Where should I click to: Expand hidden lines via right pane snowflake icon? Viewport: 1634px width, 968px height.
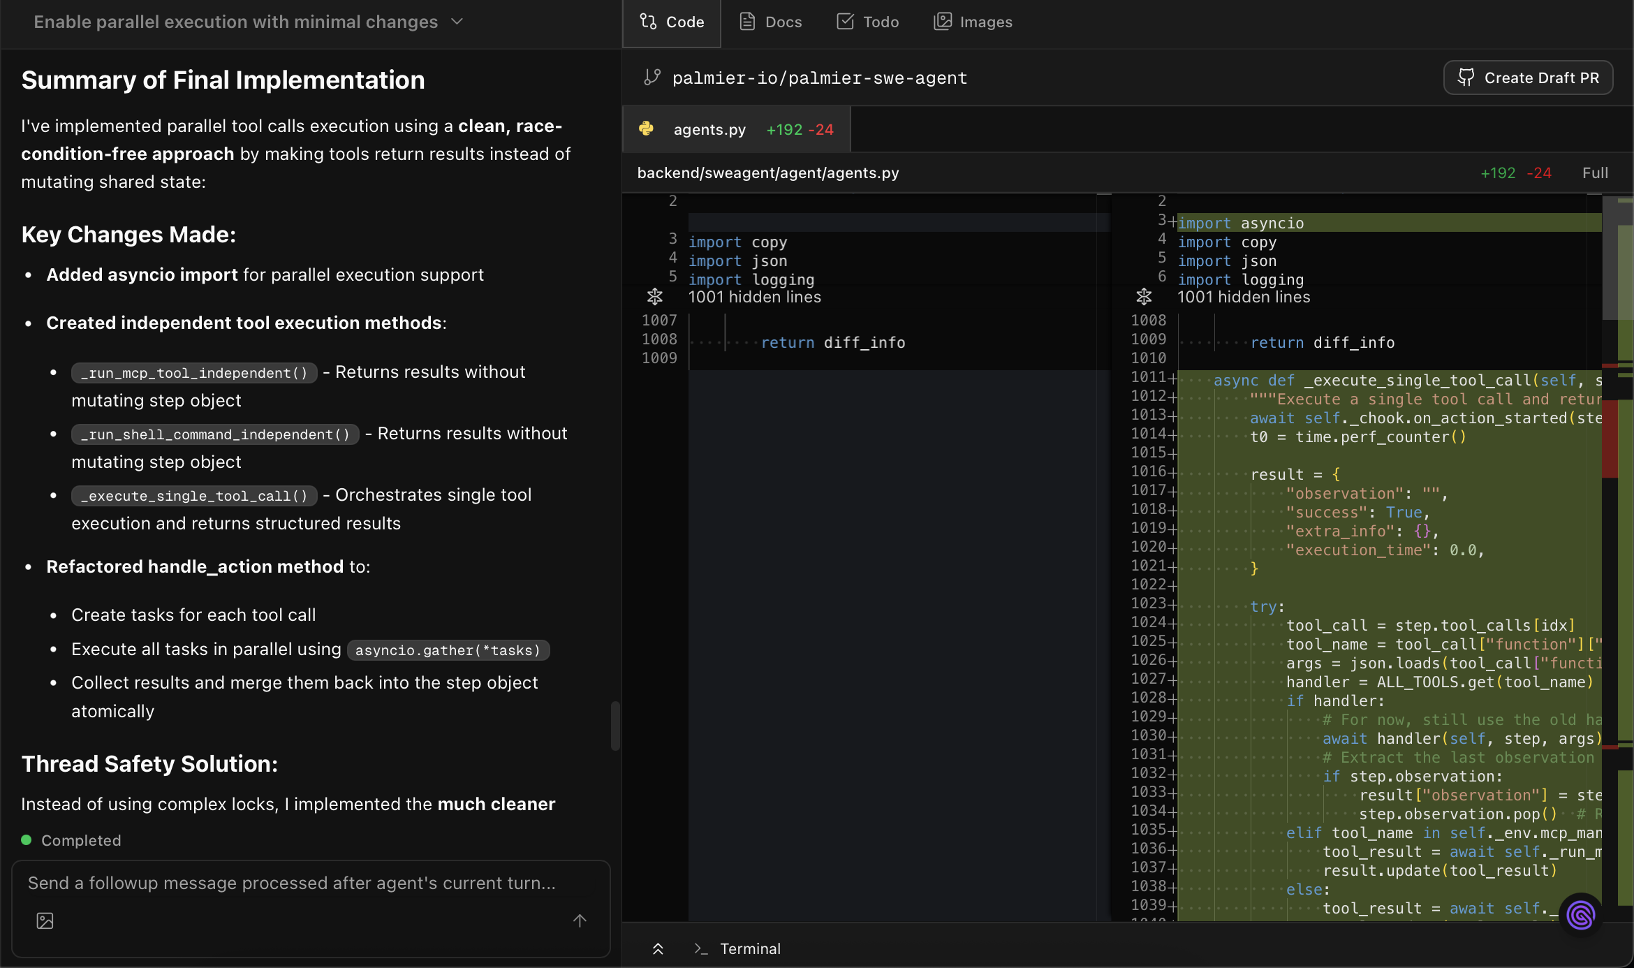[x=1143, y=296]
